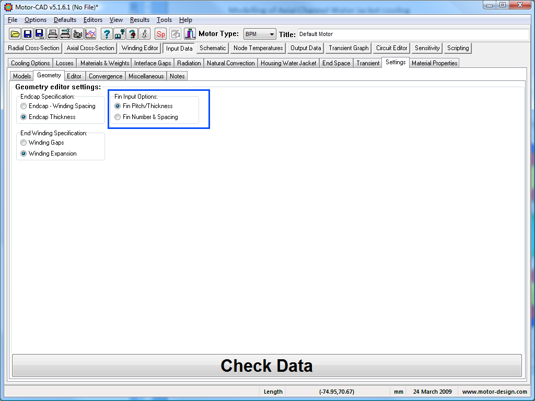Click the Title text field
This screenshot has height=401, width=535.
[413, 34]
